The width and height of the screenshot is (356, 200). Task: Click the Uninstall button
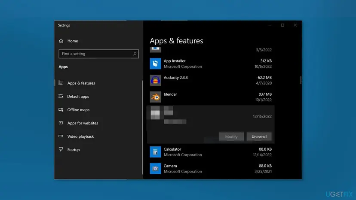click(x=259, y=137)
